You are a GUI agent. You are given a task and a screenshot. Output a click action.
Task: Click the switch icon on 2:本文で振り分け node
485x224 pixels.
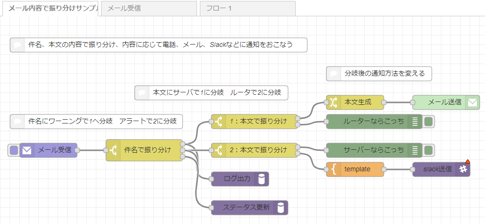coord(218,150)
